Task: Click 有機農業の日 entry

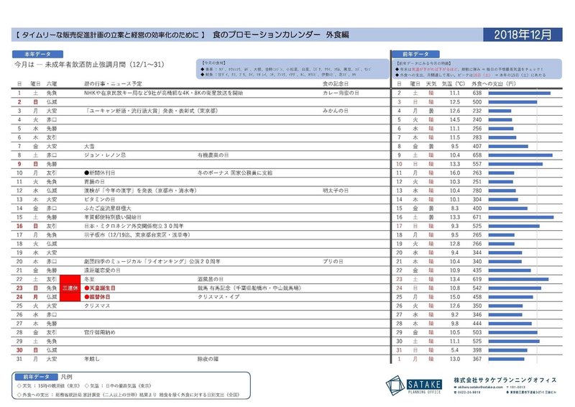Action: 213,155
